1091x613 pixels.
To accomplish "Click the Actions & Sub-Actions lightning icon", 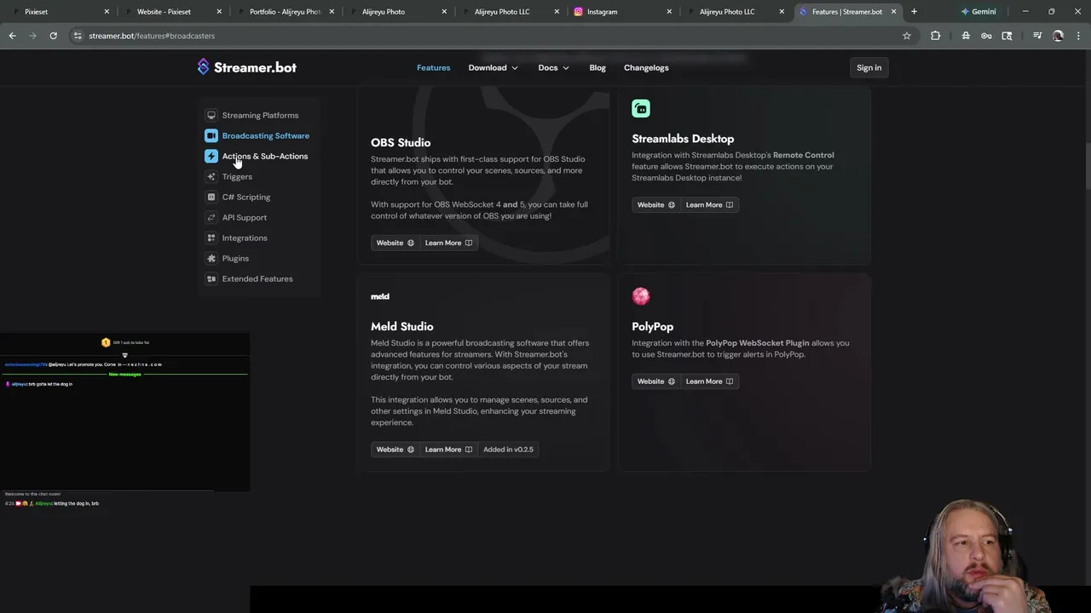I will coord(211,156).
